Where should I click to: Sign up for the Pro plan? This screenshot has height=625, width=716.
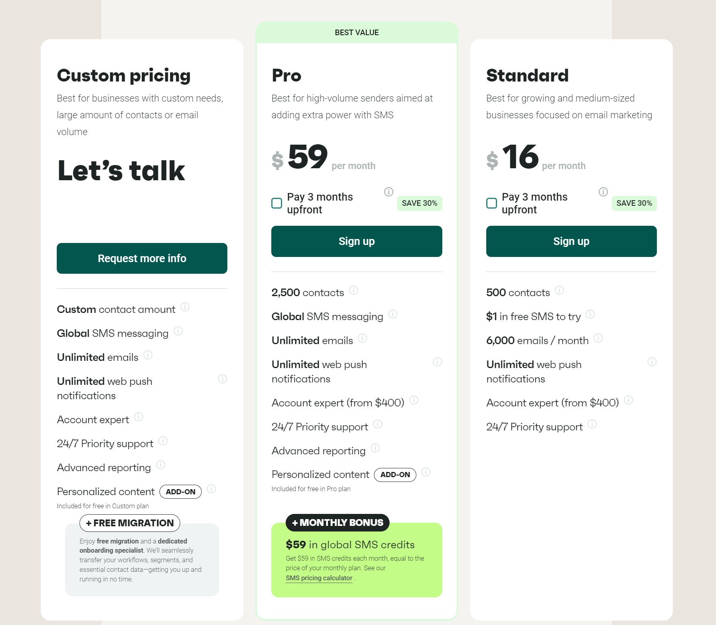[x=357, y=241]
